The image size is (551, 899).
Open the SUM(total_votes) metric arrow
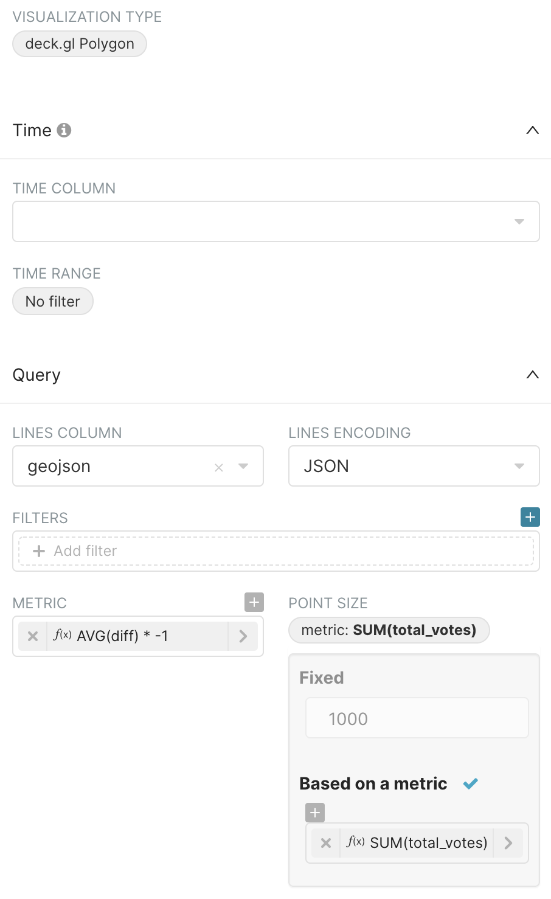pos(508,843)
